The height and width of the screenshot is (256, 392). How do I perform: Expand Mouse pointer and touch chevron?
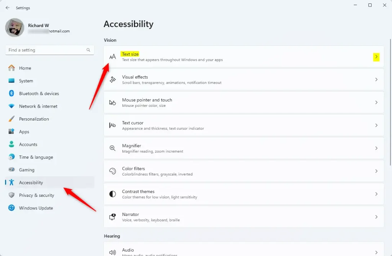coord(376,103)
